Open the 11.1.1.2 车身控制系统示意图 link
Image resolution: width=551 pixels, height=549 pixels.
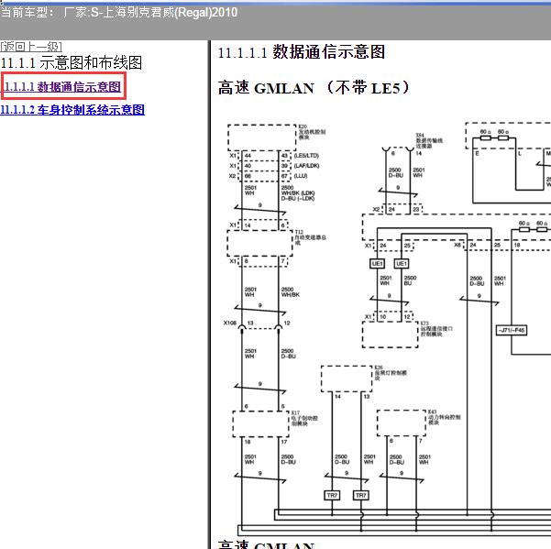pyautogui.click(x=72, y=110)
